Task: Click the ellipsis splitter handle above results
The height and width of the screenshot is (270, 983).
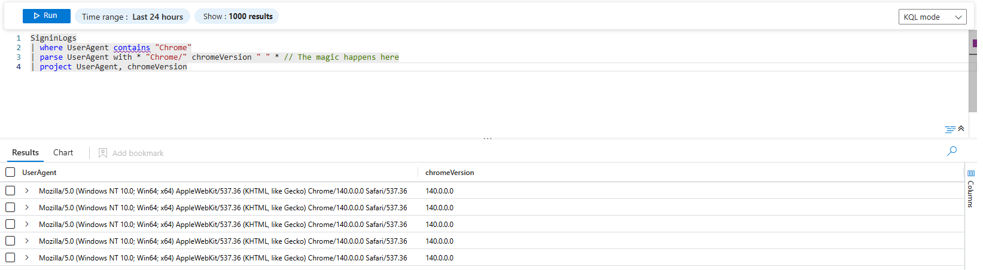Action: [488, 139]
